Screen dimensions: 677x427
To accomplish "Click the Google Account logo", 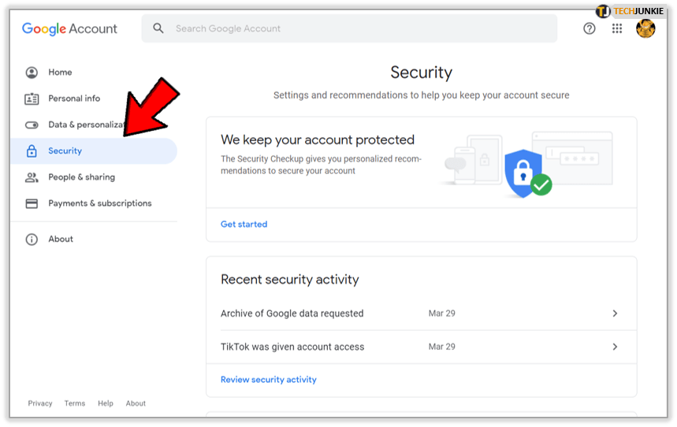I will click(69, 28).
